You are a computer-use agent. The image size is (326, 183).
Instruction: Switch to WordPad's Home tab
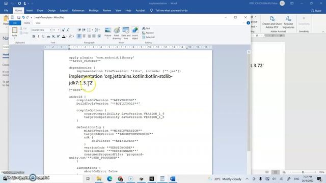tap(27, 23)
